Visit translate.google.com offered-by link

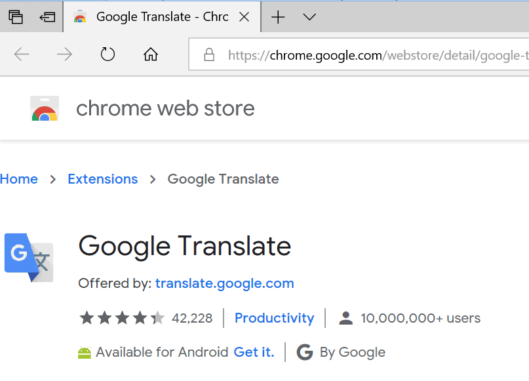pyautogui.click(x=224, y=283)
